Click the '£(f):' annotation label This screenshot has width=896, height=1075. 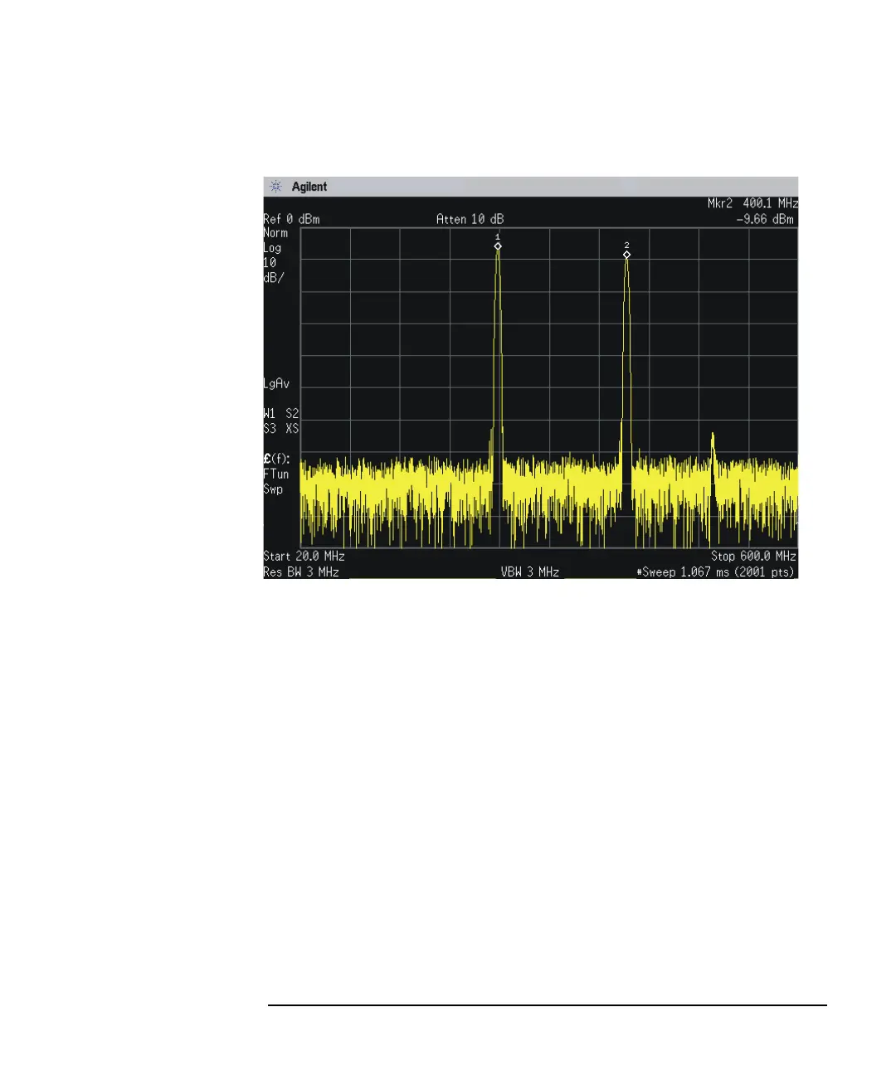277,459
